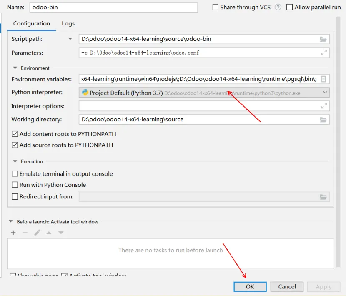Click the Working directory field
Viewport: 346px width, 296px height.
(x=204, y=119)
